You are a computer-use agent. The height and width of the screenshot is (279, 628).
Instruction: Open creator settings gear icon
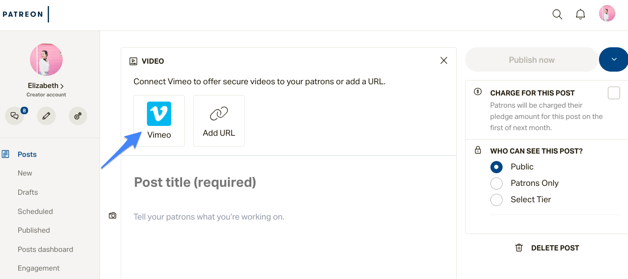[x=78, y=116]
